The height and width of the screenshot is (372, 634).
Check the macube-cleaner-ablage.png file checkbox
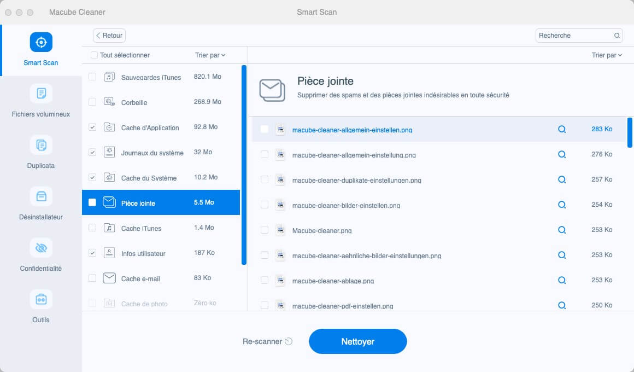click(265, 280)
